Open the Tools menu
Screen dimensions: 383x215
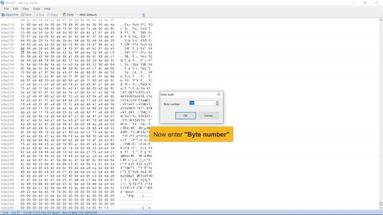click(x=37, y=8)
